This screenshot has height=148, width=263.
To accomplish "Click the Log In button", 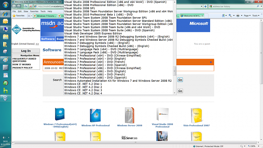I will (26, 51).
